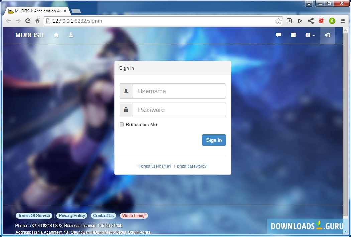This screenshot has height=237, width=351.
Task: Open a new browser tab
Action: [76, 11]
